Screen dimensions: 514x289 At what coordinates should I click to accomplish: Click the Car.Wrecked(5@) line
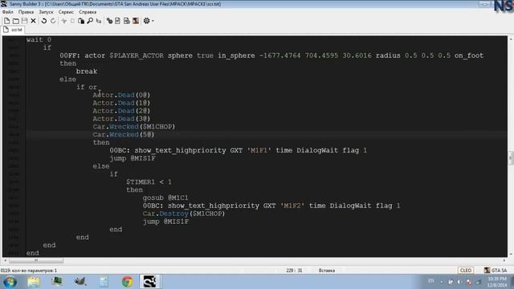[123, 134]
